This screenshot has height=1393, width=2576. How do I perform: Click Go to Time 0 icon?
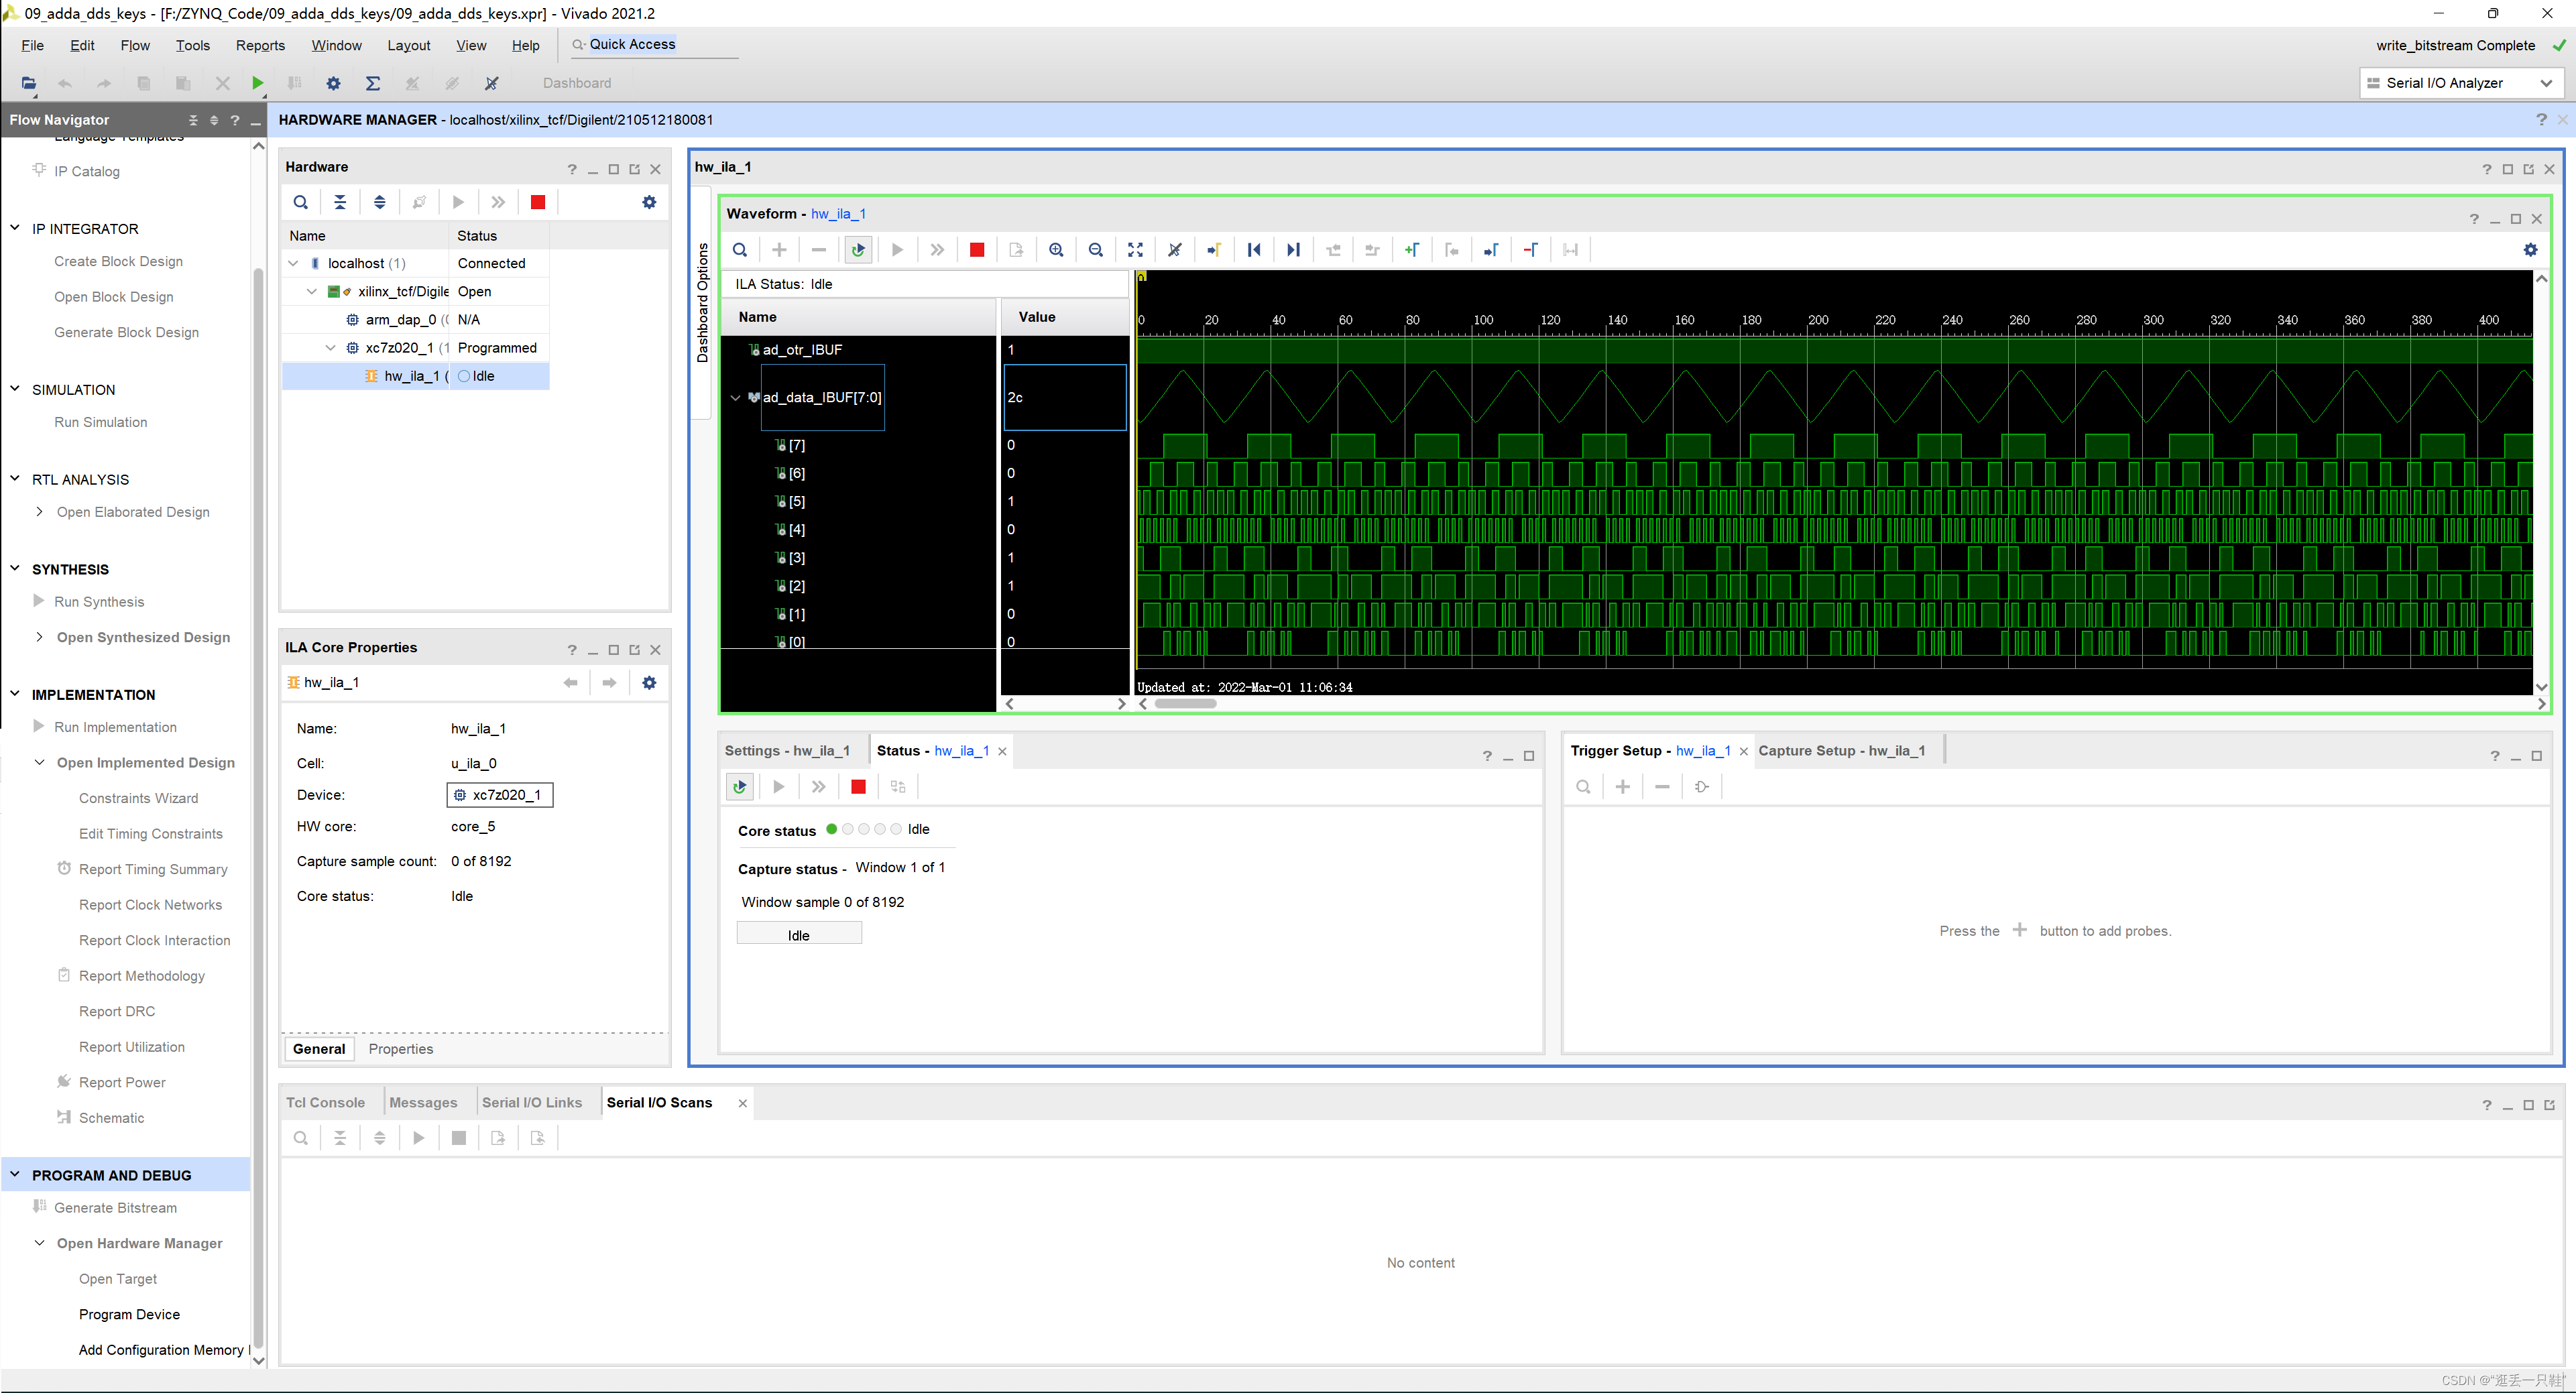pyautogui.click(x=1254, y=250)
